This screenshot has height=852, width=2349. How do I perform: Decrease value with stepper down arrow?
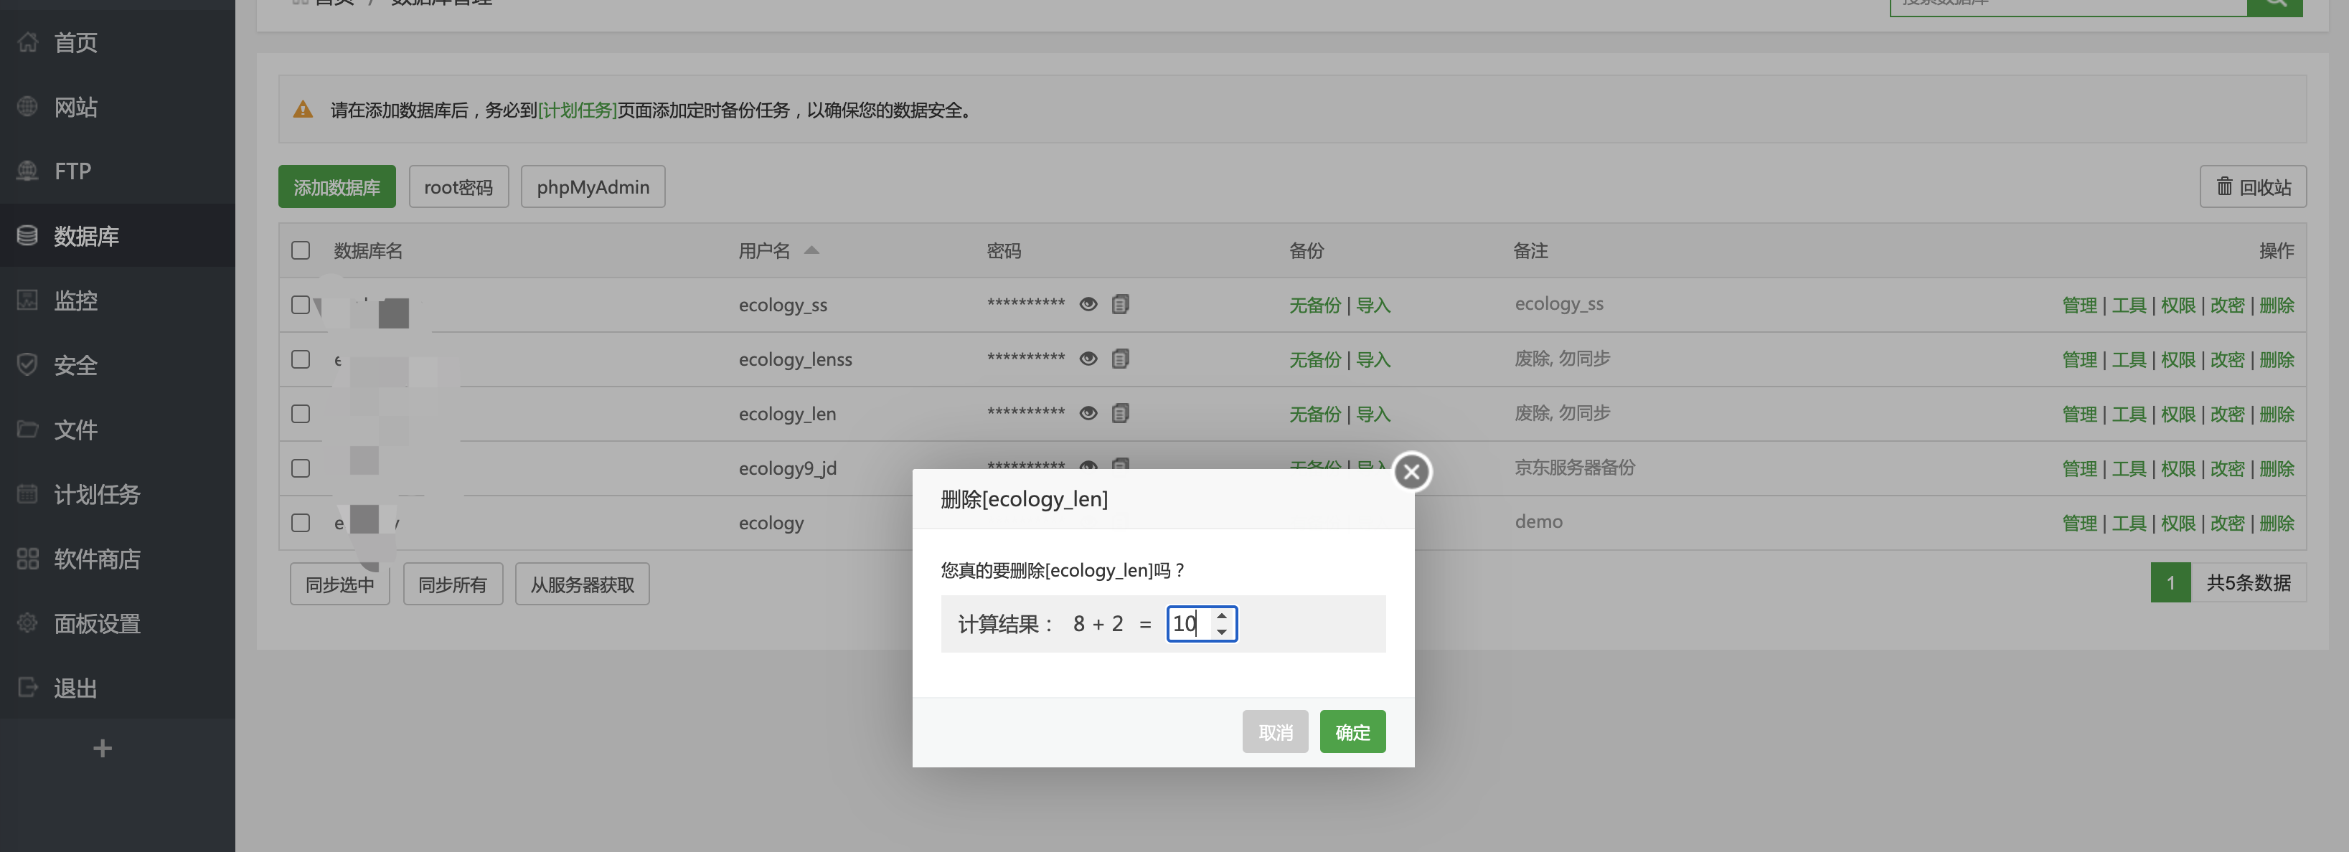tap(1222, 632)
